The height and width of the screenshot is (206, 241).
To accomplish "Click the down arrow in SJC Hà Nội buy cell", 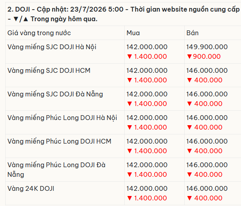I will pyautogui.click(x=129, y=57).
